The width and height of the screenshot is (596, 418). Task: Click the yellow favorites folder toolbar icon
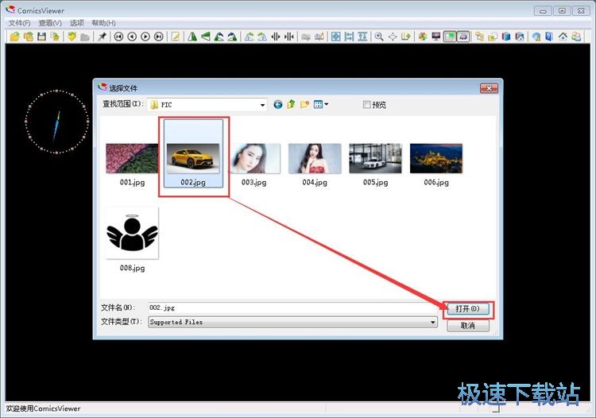click(x=72, y=37)
